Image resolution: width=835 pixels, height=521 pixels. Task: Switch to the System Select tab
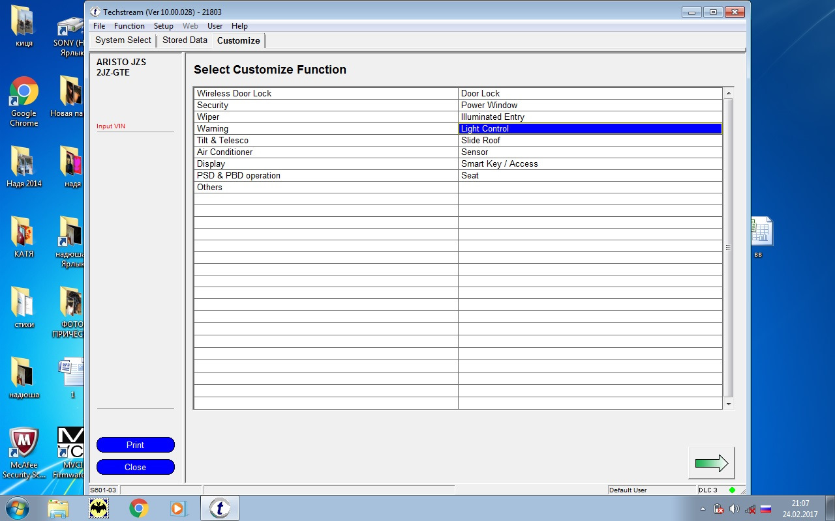click(x=123, y=40)
